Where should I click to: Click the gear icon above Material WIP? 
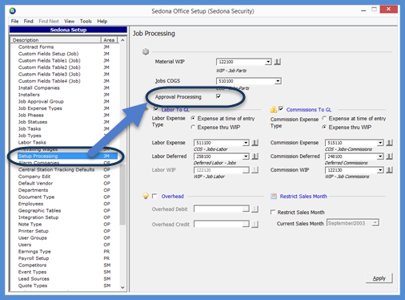tap(146, 51)
